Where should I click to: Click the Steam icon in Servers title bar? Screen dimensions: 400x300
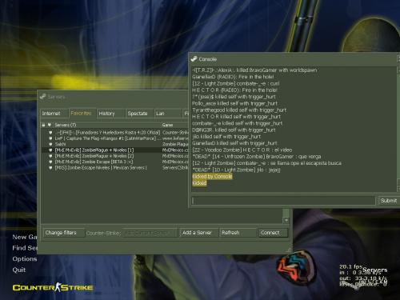click(43, 97)
